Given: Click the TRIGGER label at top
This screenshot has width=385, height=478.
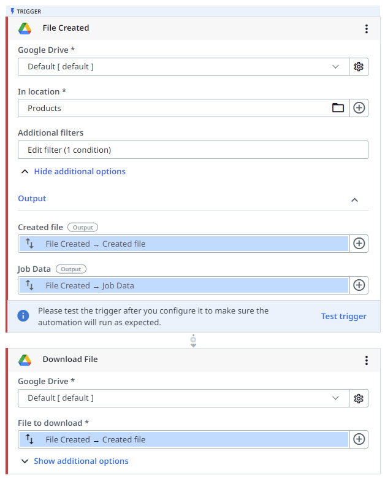Looking at the screenshot, I should tap(29, 12).
